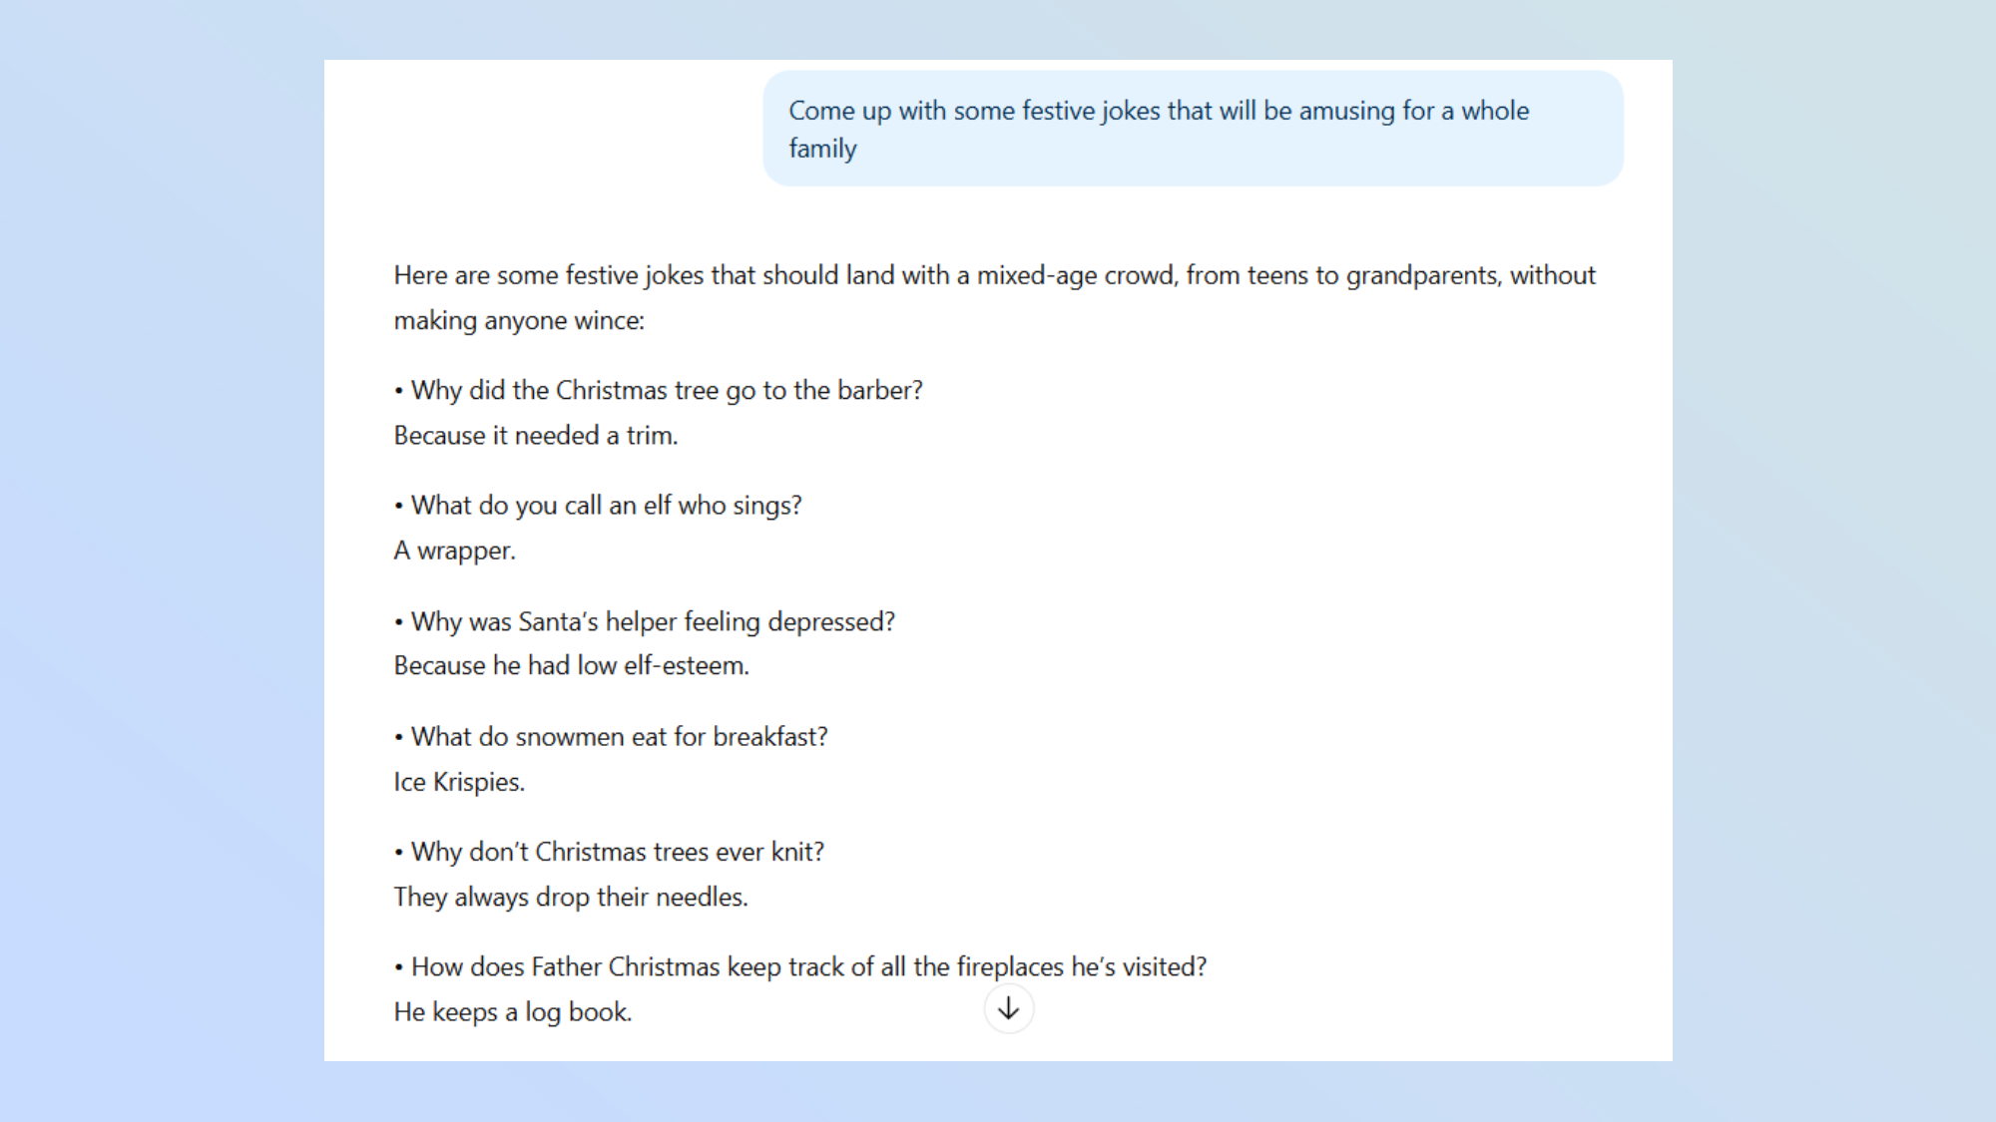Viewport: 1996px width, 1122px height.
Task: Click the 'A wrapper.' punchline
Action: [x=455, y=551]
